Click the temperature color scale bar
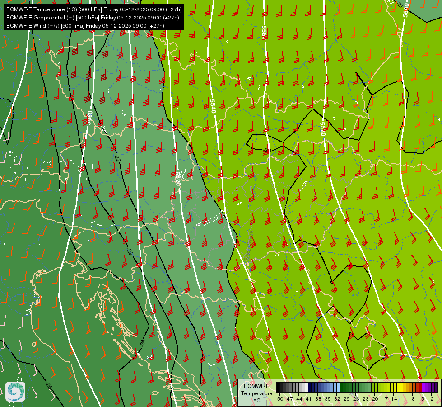The image size is (442, 407). coord(357,388)
